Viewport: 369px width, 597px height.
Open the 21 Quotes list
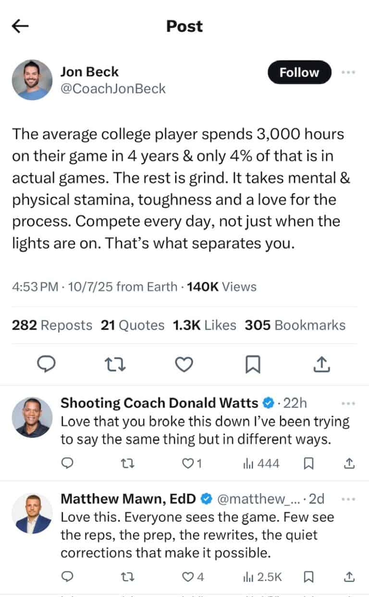(133, 325)
